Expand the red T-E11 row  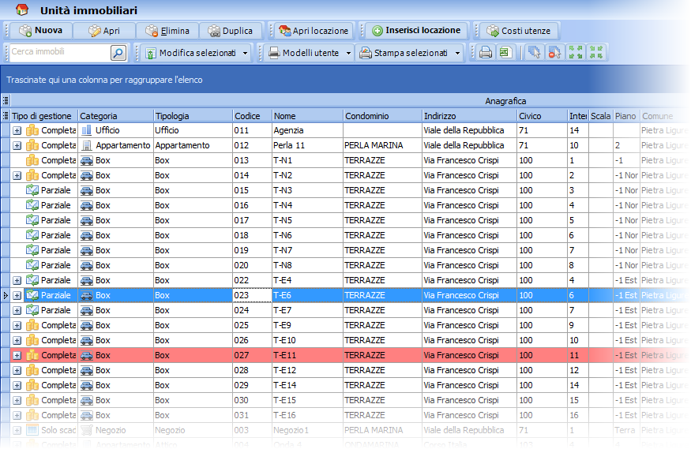click(x=17, y=355)
